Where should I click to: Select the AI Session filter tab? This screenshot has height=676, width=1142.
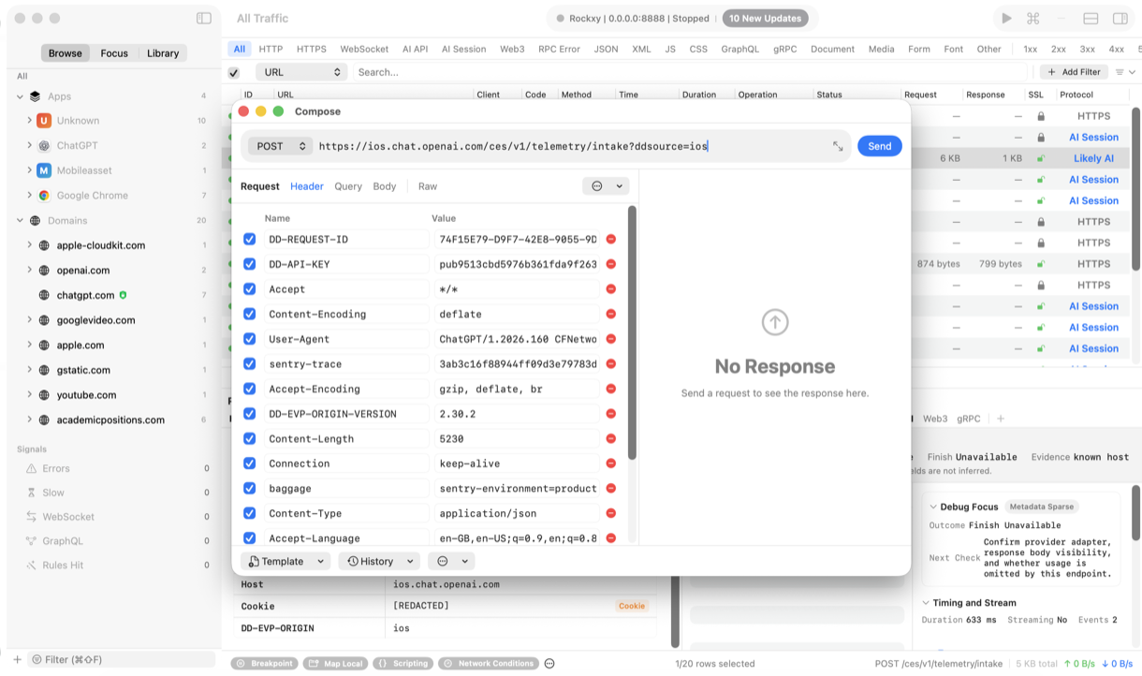(463, 49)
